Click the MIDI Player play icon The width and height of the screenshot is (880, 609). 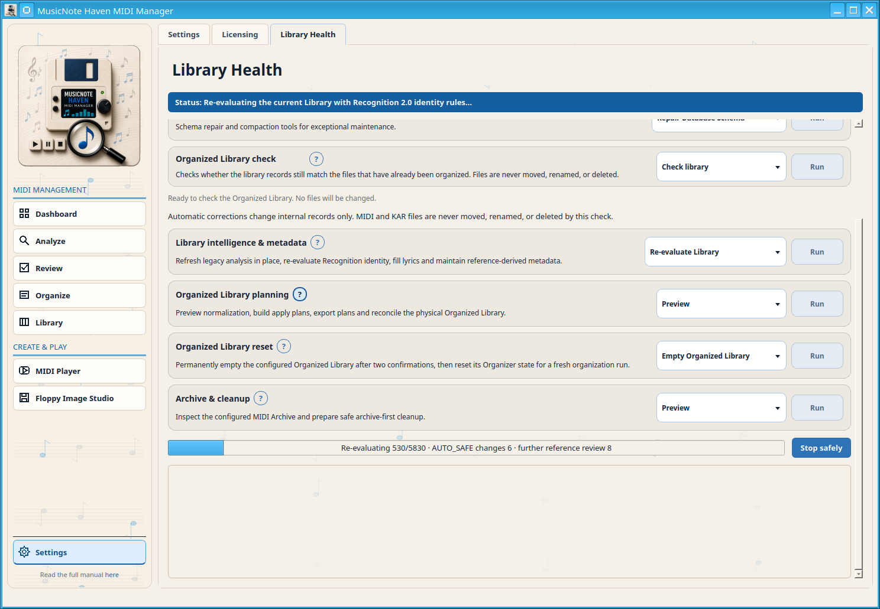[x=24, y=370]
